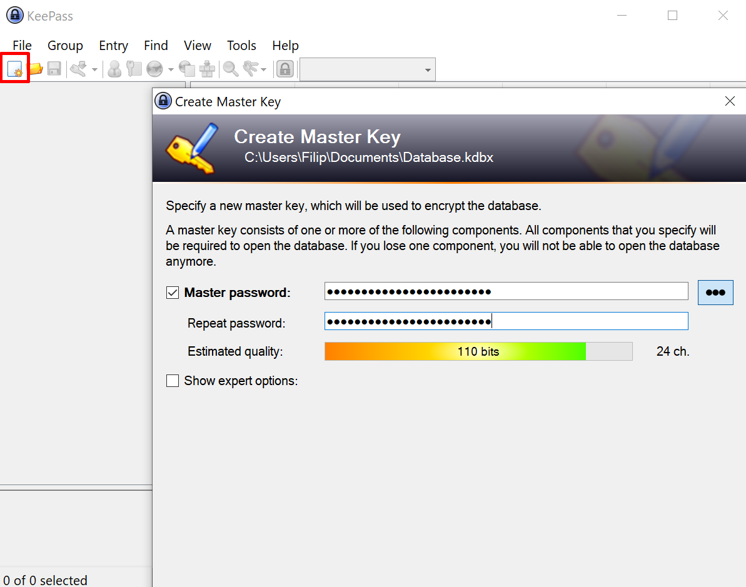
Task: Click the Copy Password toolbar icon
Action: (x=134, y=69)
